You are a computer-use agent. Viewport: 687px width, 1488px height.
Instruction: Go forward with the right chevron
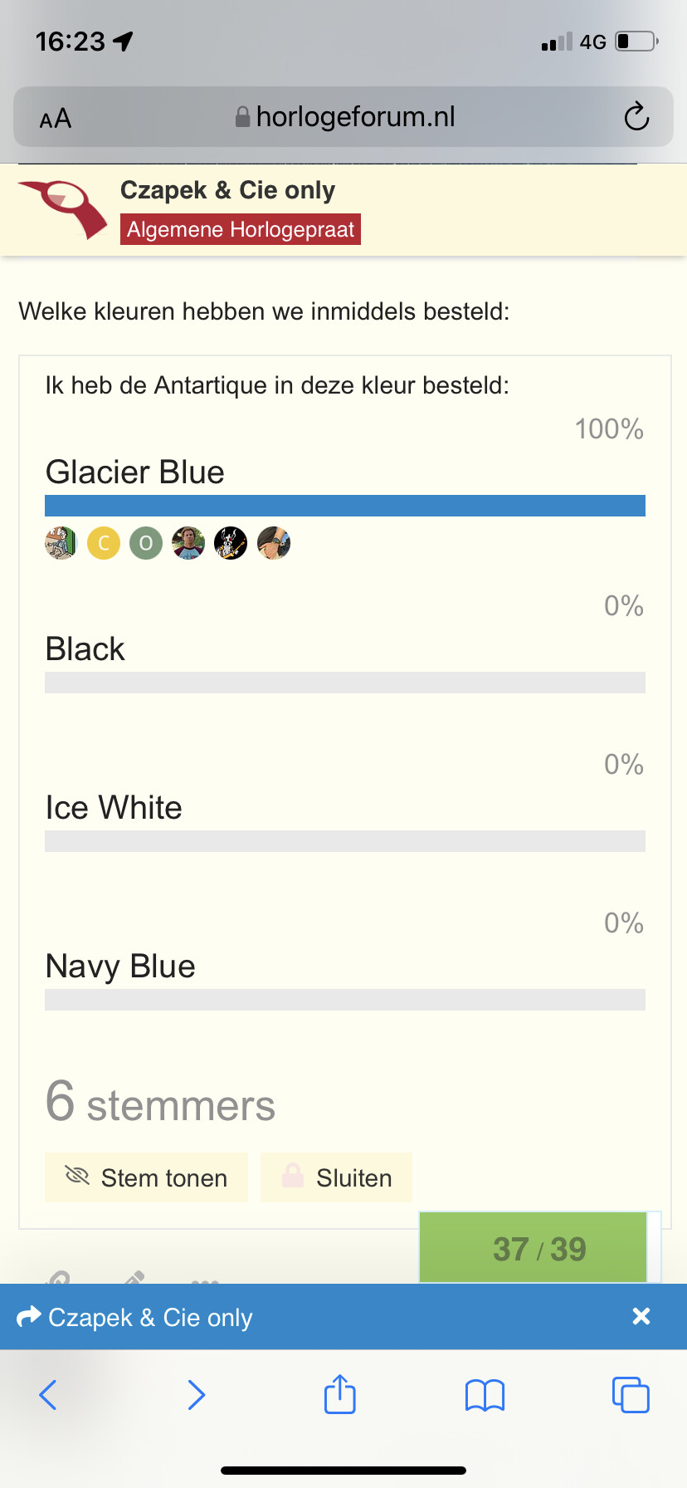click(196, 1394)
